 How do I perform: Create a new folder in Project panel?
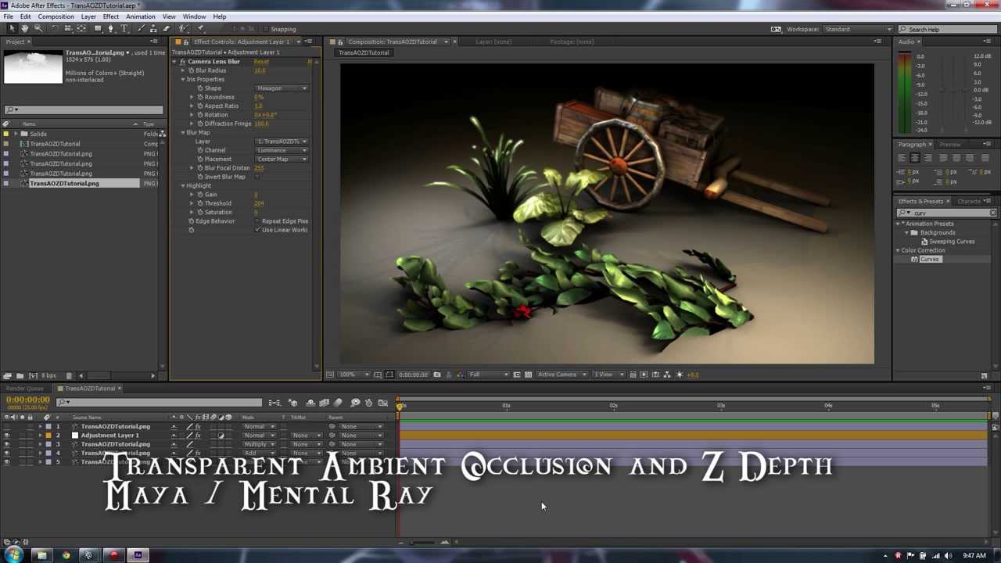[20, 375]
